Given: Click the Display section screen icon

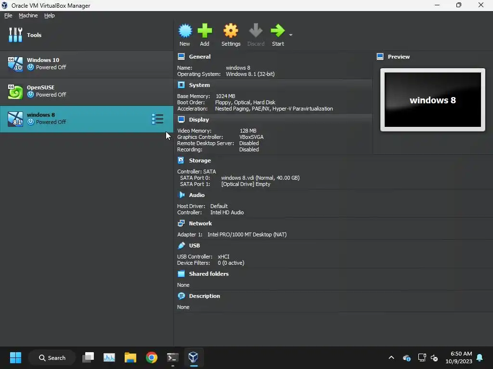Looking at the screenshot, I should (x=181, y=120).
